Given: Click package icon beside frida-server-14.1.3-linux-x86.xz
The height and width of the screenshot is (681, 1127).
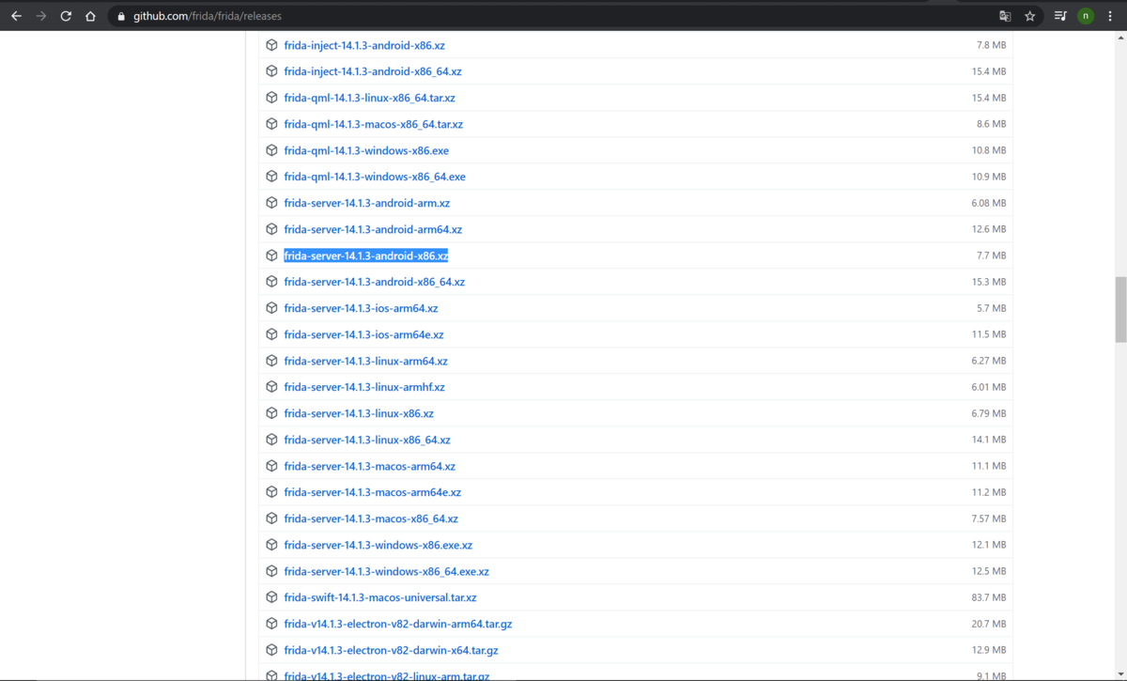Looking at the screenshot, I should point(271,413).
